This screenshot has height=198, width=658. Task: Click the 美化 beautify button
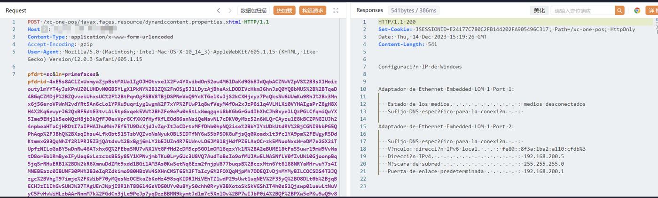click(539, 10)
